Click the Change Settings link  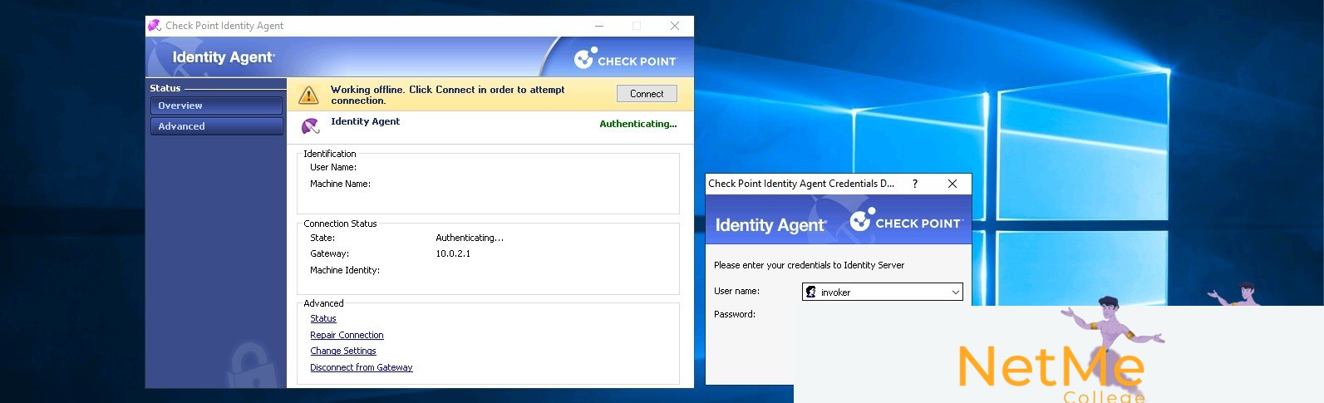343,351
